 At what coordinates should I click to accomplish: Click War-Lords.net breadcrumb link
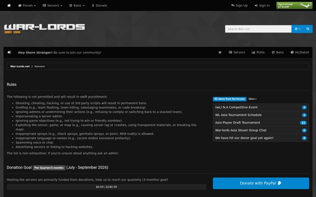point(20,67)
